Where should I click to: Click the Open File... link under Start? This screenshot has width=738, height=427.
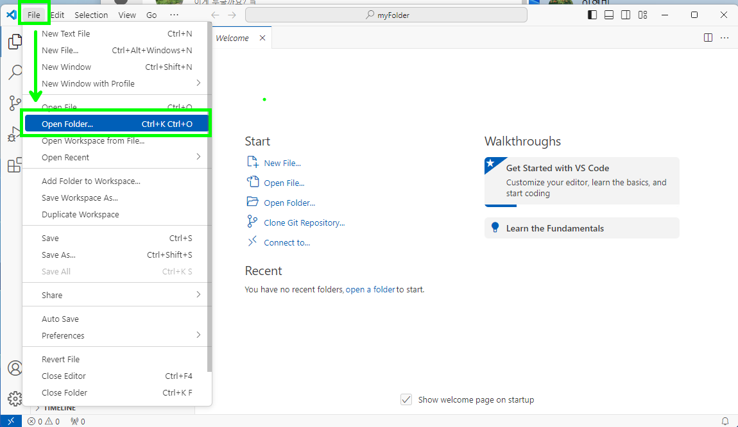click(x=284, y=183)
